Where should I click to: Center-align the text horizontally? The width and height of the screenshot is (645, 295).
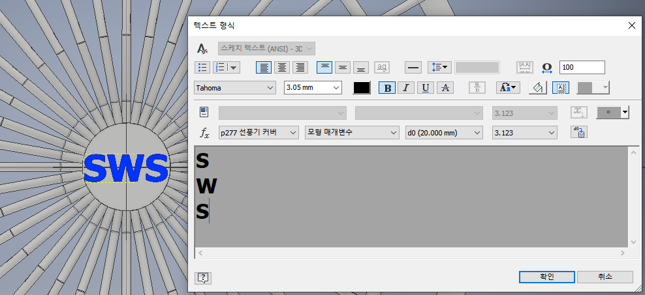(282, 67)
